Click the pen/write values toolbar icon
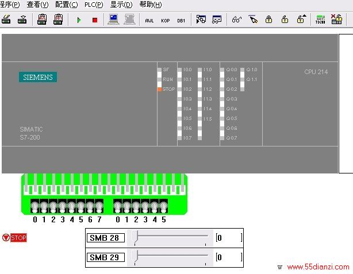The width and height of the screenshot is (353, 274). click(253, 19)
